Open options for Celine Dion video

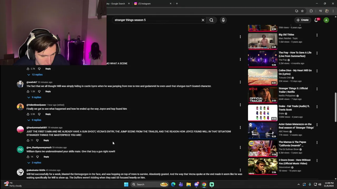pyautogui.click(x=317, y=71)
